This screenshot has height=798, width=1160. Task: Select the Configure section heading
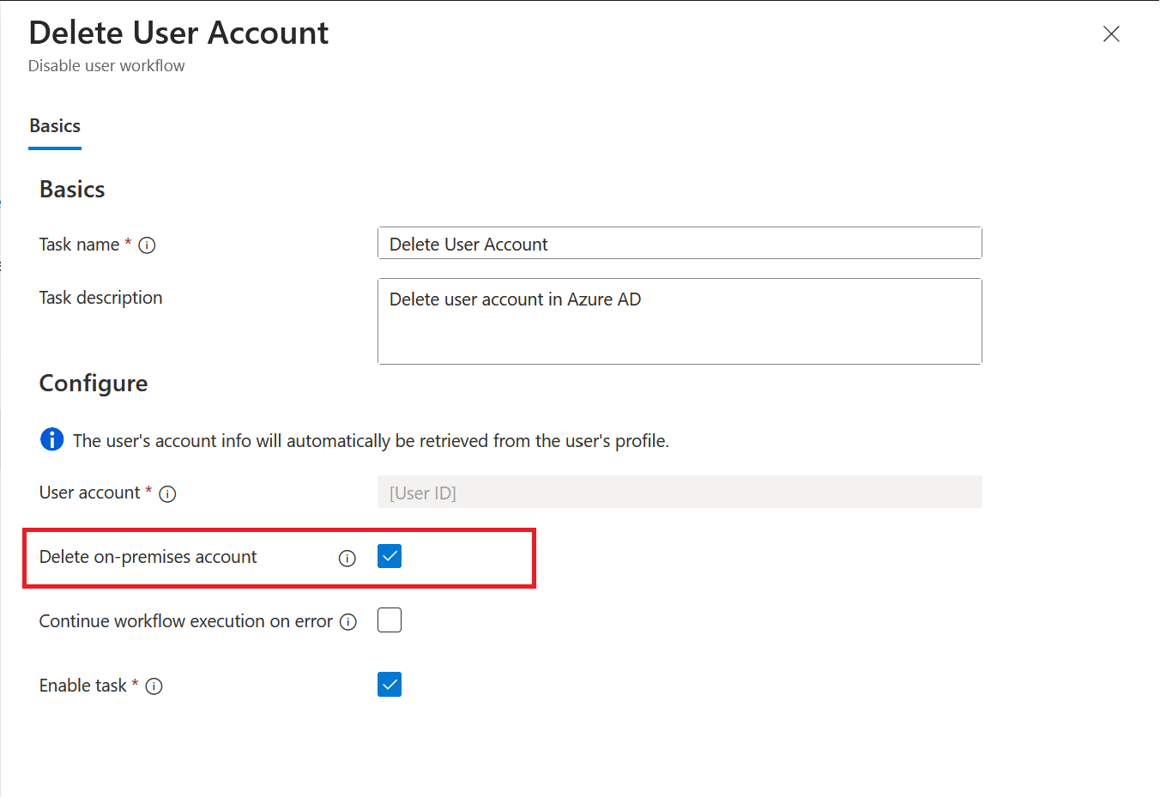[x=93, y=384]
